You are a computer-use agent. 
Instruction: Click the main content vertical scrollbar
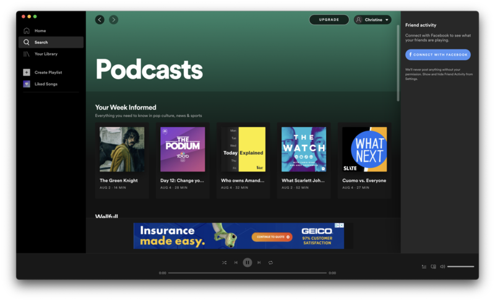(x=398, y=63)
